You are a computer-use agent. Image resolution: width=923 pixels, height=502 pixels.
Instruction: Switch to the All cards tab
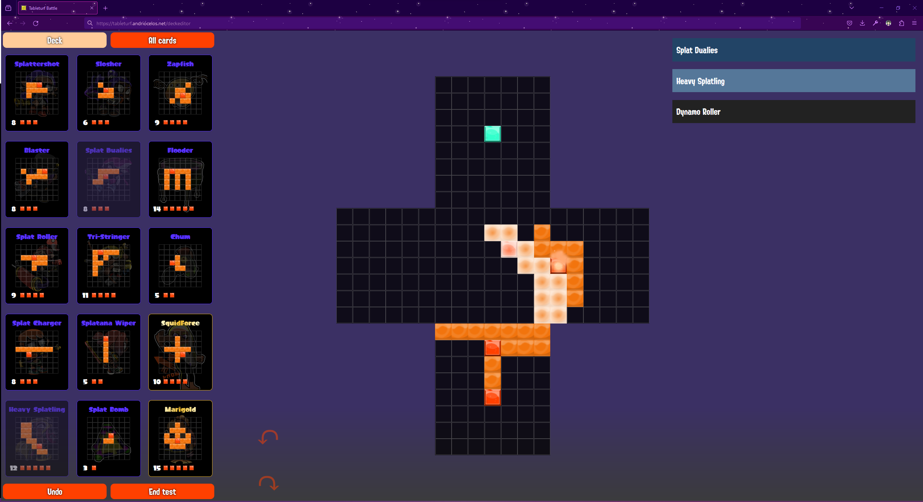(162, 40)
